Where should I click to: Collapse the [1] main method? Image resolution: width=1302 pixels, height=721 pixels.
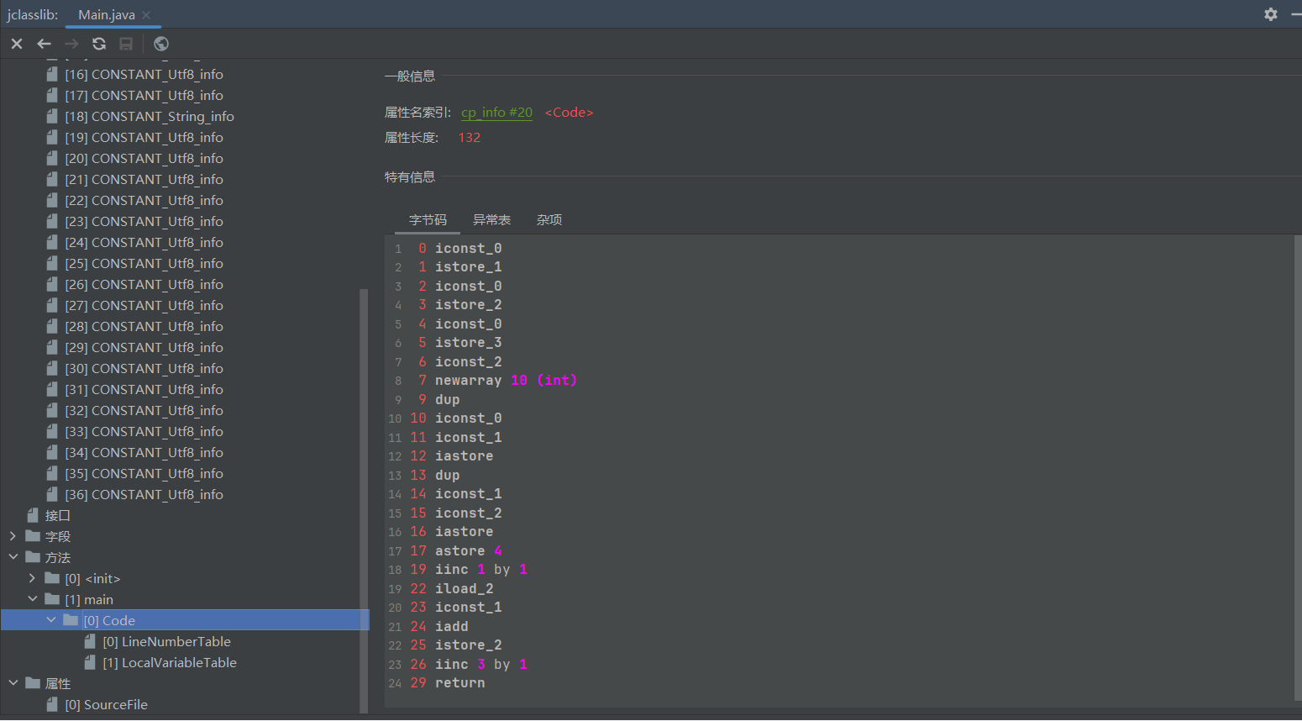click(x=32, y=599)
